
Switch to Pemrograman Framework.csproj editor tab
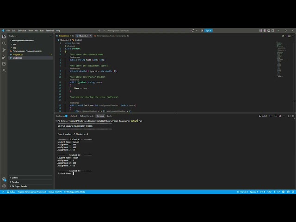pyautogui.click(x=111, y=36)
